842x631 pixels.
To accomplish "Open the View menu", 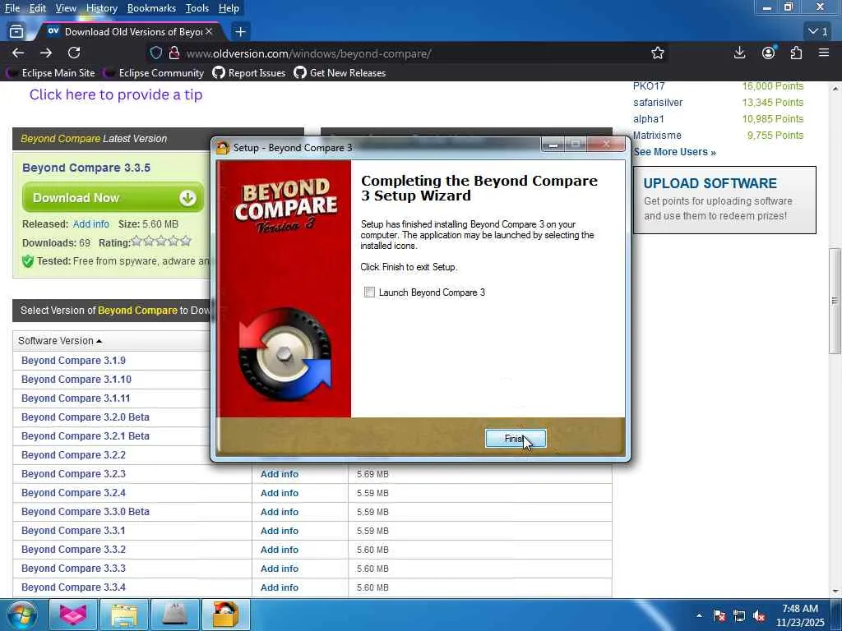I will (66, 8).
